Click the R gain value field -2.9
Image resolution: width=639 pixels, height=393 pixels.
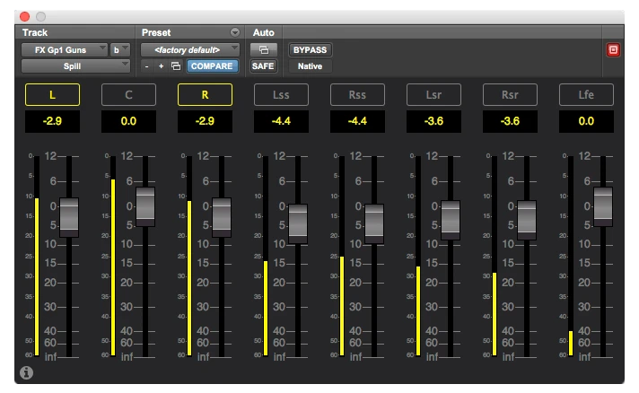click(205, 121)
